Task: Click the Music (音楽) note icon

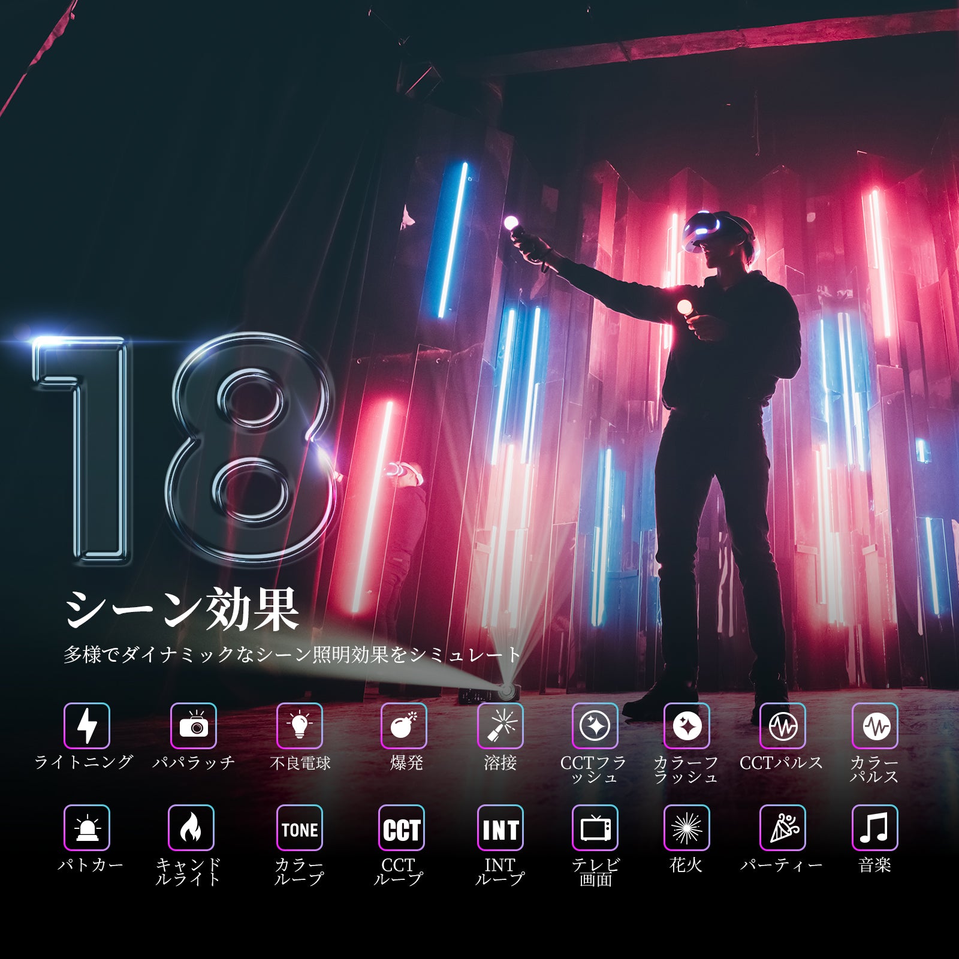Action: pos(874,828)
